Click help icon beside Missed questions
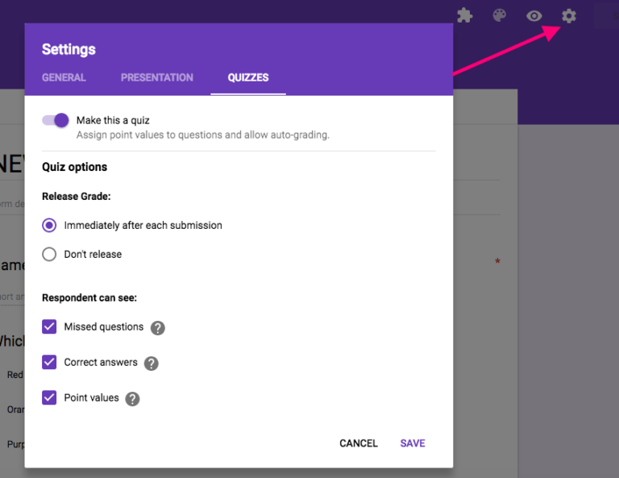 (x=158, y=328)
